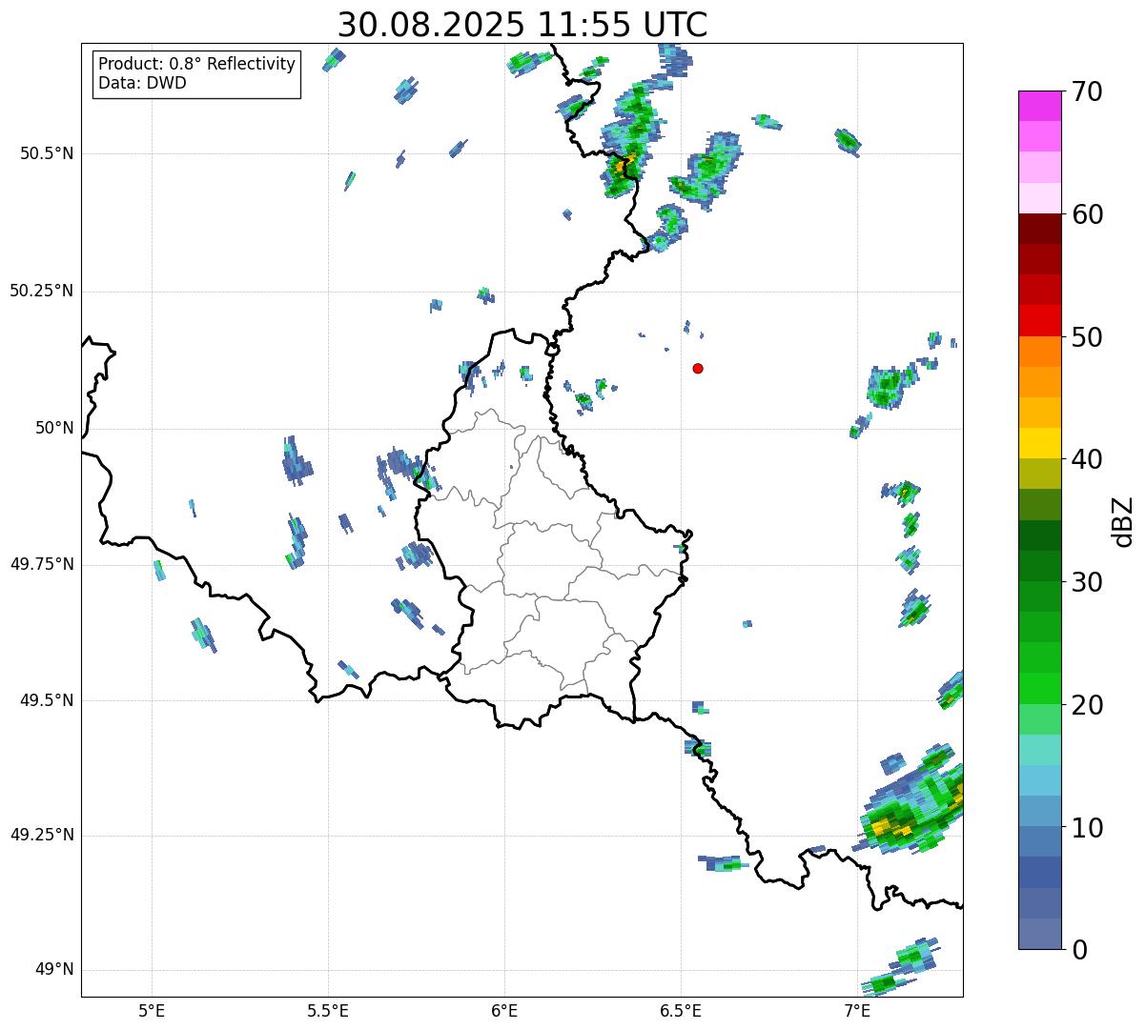
Task: Pick the bright red swatch just above 50
Action: [x=1039, y=320]
